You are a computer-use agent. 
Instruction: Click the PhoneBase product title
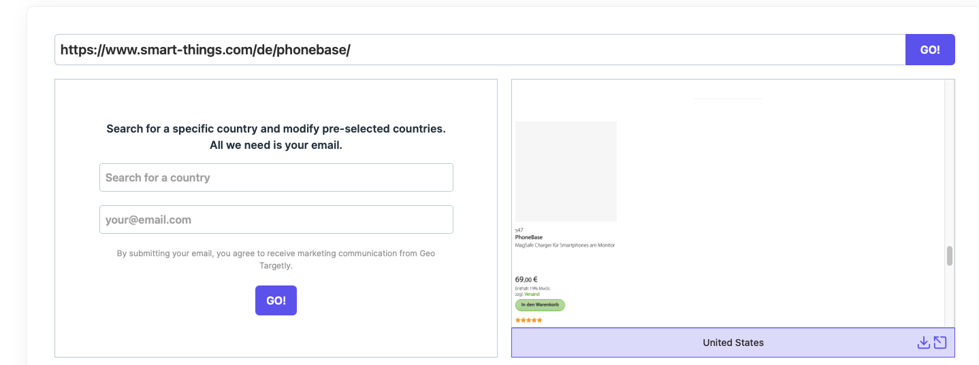[x=529, y=237]
